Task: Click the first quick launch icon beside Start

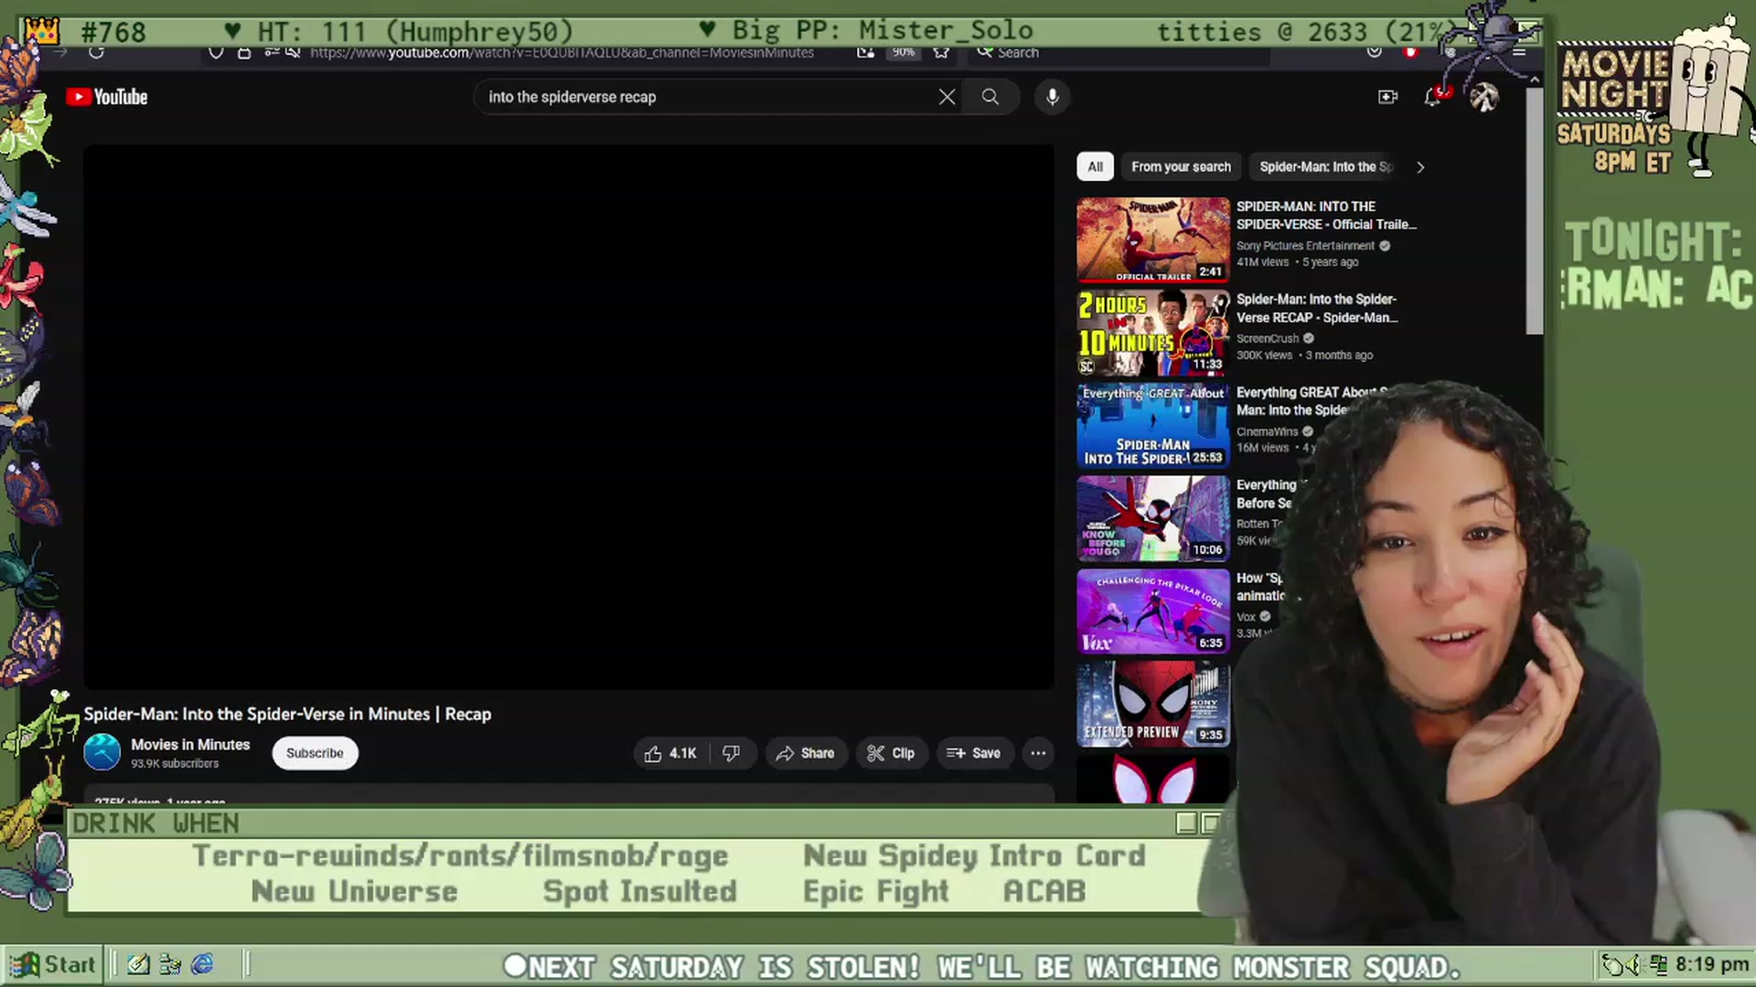Action: pos(139,964)
